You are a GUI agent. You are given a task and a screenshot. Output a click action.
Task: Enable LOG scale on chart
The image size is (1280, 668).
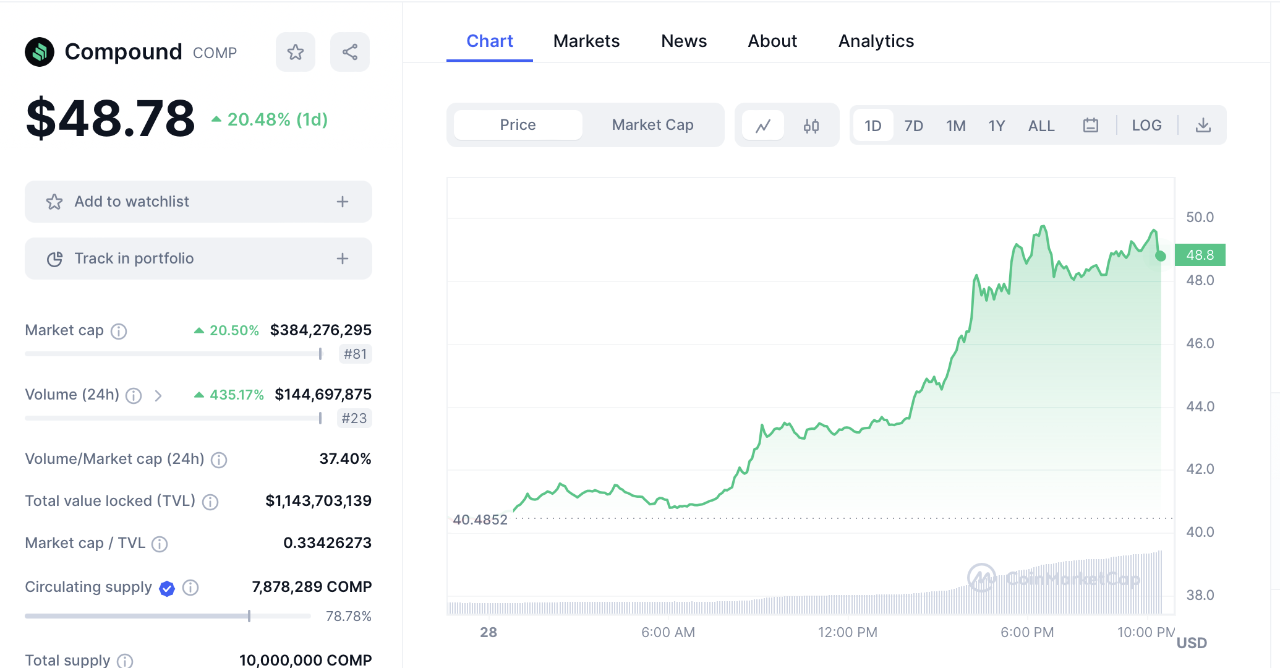1146,126
